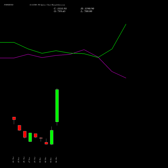This screenshot has width=168, height=168.
Task: Select the 01 Dec doji candlestick
Action: pyautogui.click(x=41, y=138)
